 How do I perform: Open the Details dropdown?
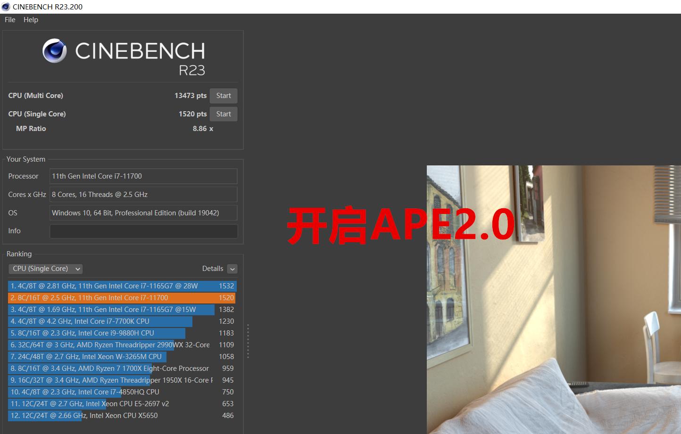[232, 269]
